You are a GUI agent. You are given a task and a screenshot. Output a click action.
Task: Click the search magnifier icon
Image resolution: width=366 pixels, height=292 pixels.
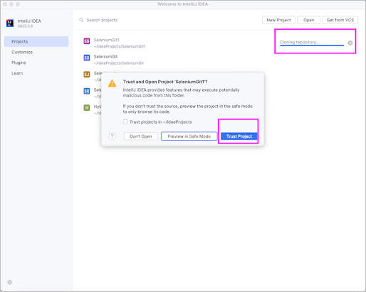[81, 20]
